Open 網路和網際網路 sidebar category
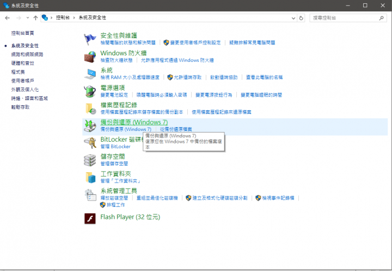Image resolution: width=392 pixels, height=271 pixels. tap(27, 54)
